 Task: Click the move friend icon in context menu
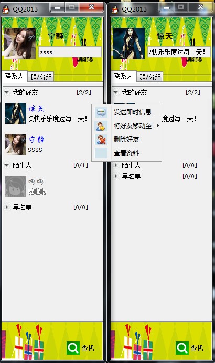101,126
